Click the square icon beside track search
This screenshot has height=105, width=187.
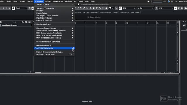26,22
